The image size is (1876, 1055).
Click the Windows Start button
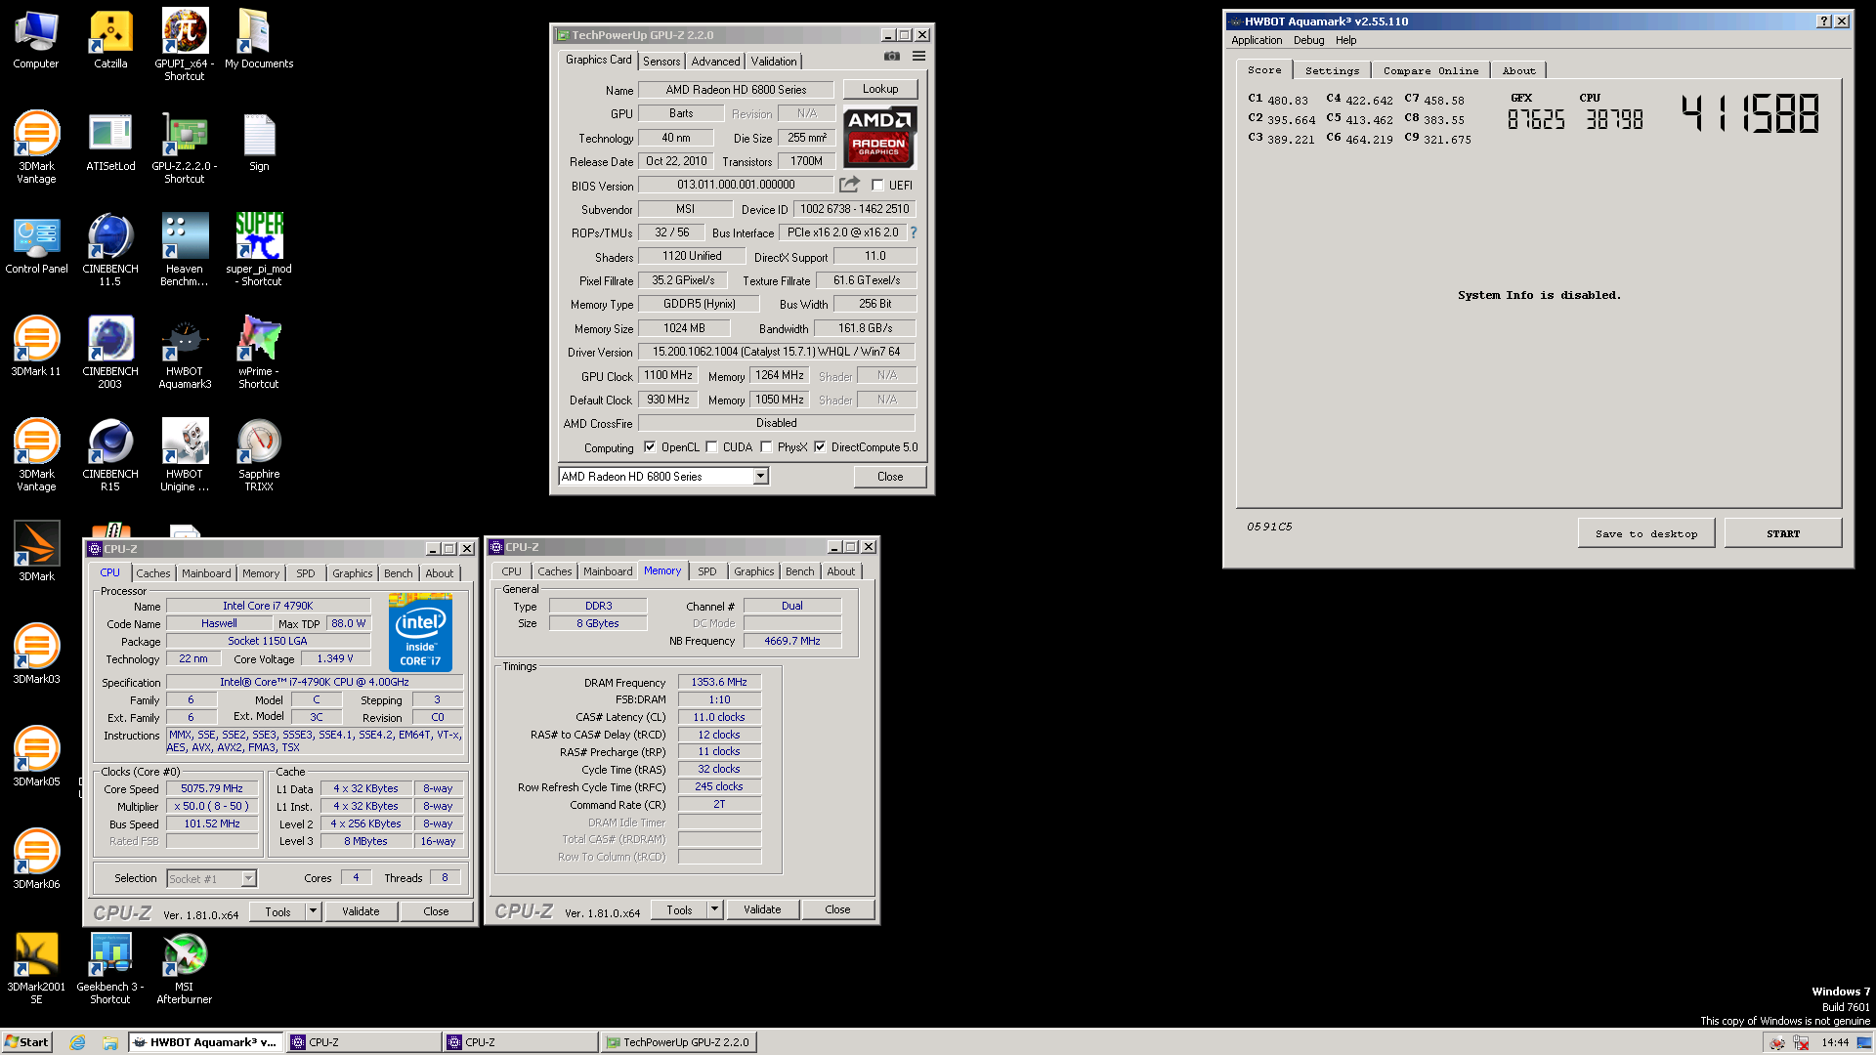26,1042
